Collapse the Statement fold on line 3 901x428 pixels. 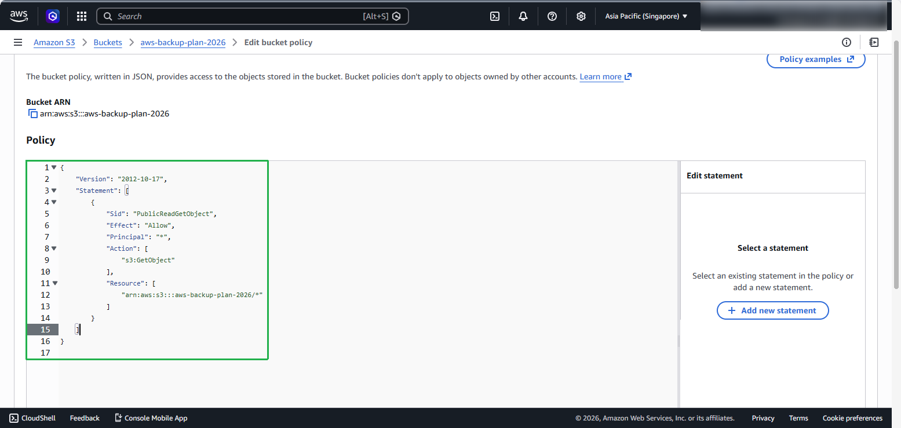[x=54, y=191]
